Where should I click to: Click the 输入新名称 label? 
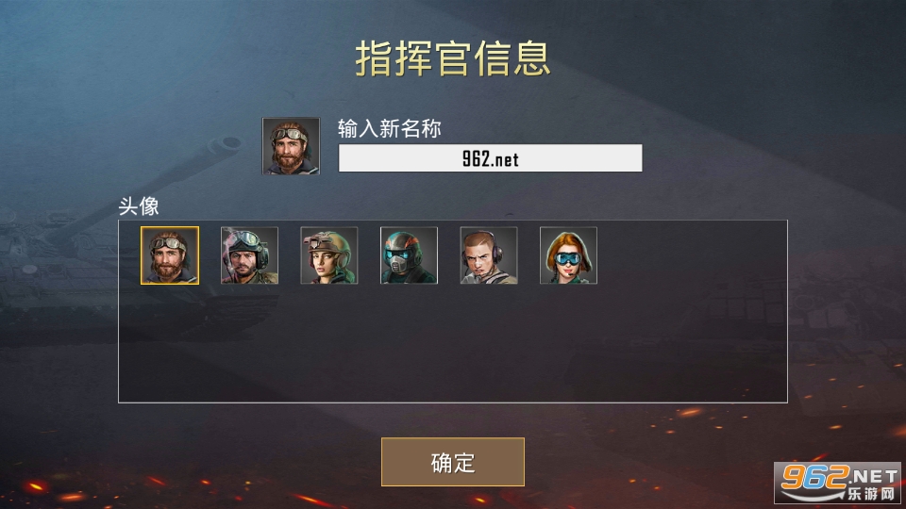tap(390, 128)
